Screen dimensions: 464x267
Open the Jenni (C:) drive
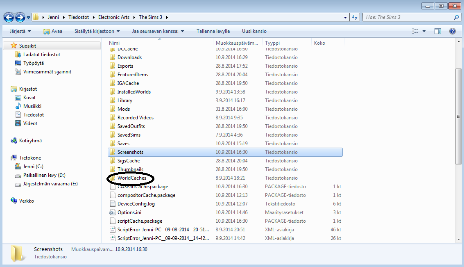[33, 166]
